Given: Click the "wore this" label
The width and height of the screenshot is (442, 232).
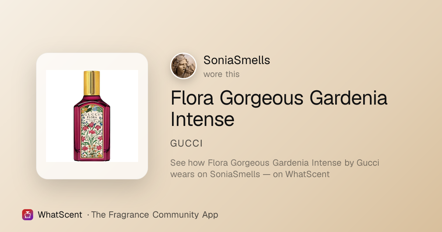Looking at the screenshot, I should pos(221,74).
